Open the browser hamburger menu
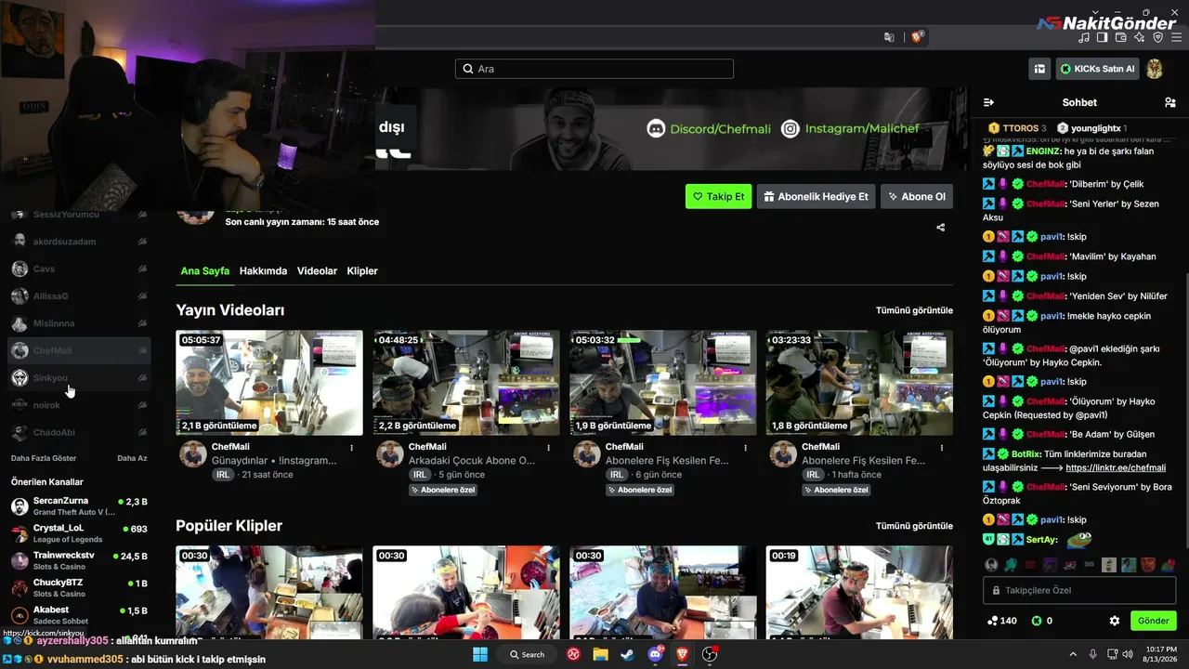Viewport: 1189px width, 669px height. (x=1177, y=37)
